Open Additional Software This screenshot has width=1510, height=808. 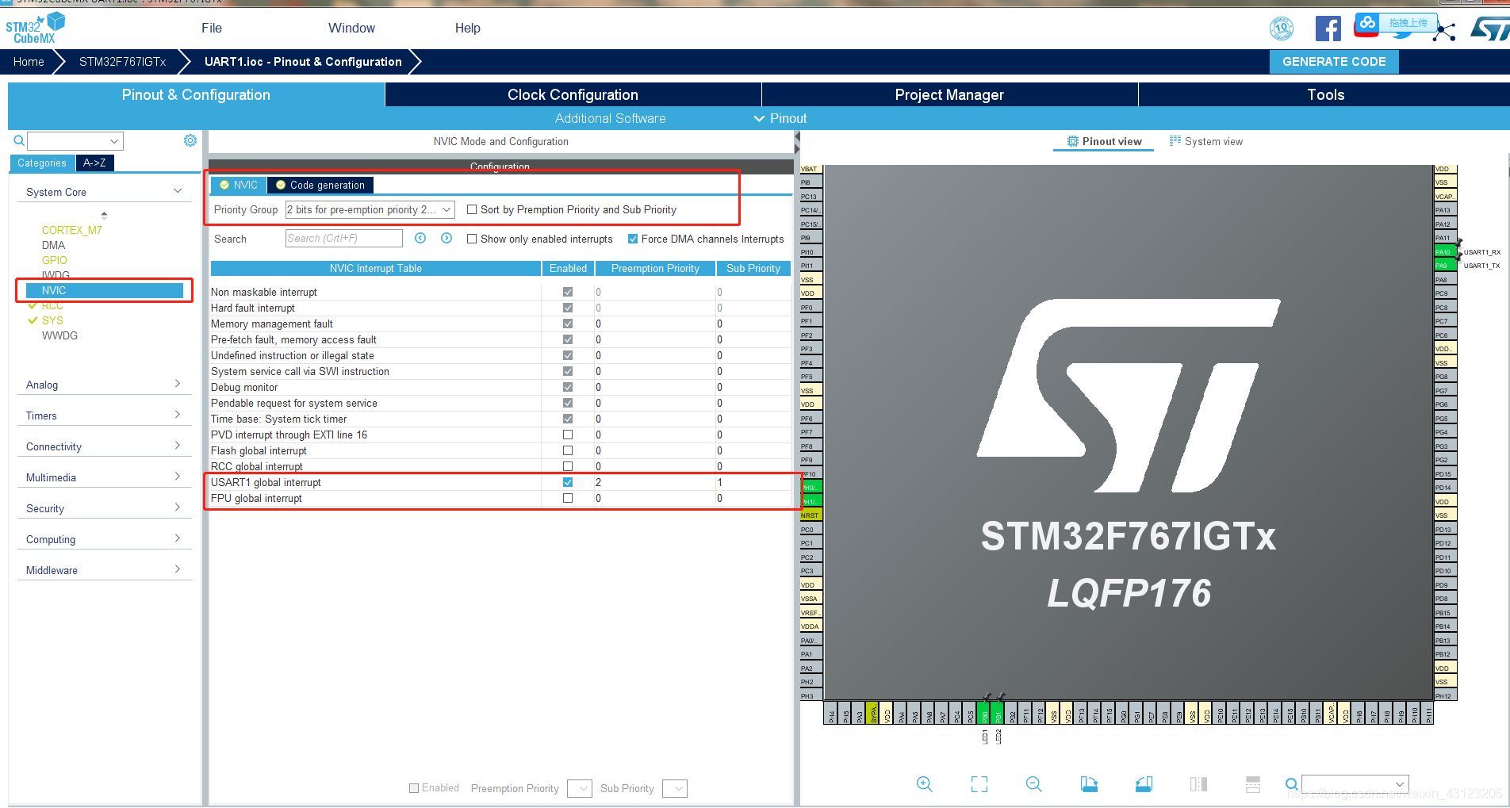click(x=610, y=118)
